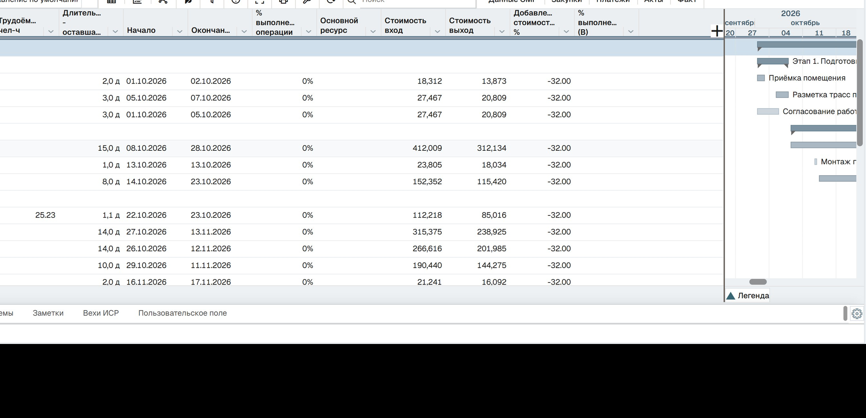Select the cost cell 412,009
The width and height of the screenshot is (866, 418).
(x=427, y=148)
